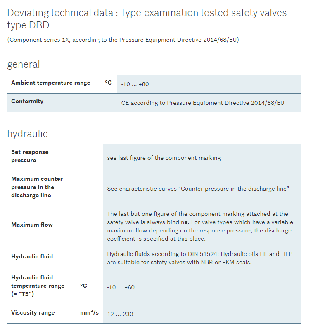Click the 'Ambient temperature range' row label

click(50, 83)
